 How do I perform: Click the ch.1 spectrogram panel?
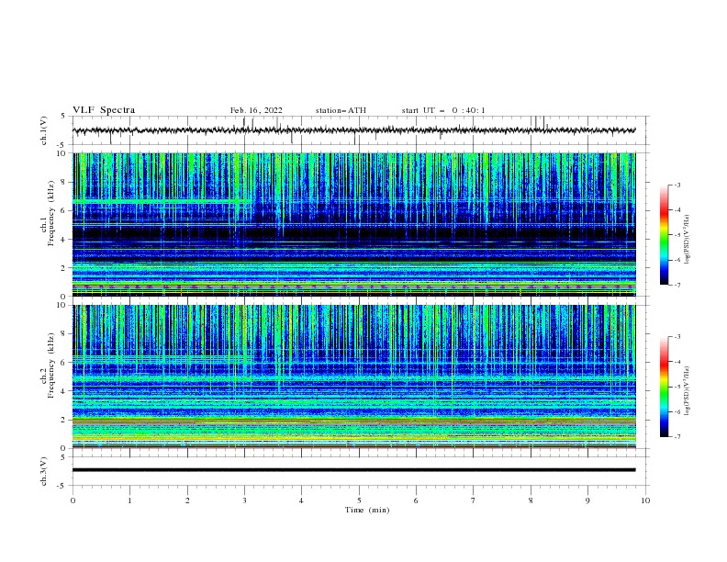[354, 224]
